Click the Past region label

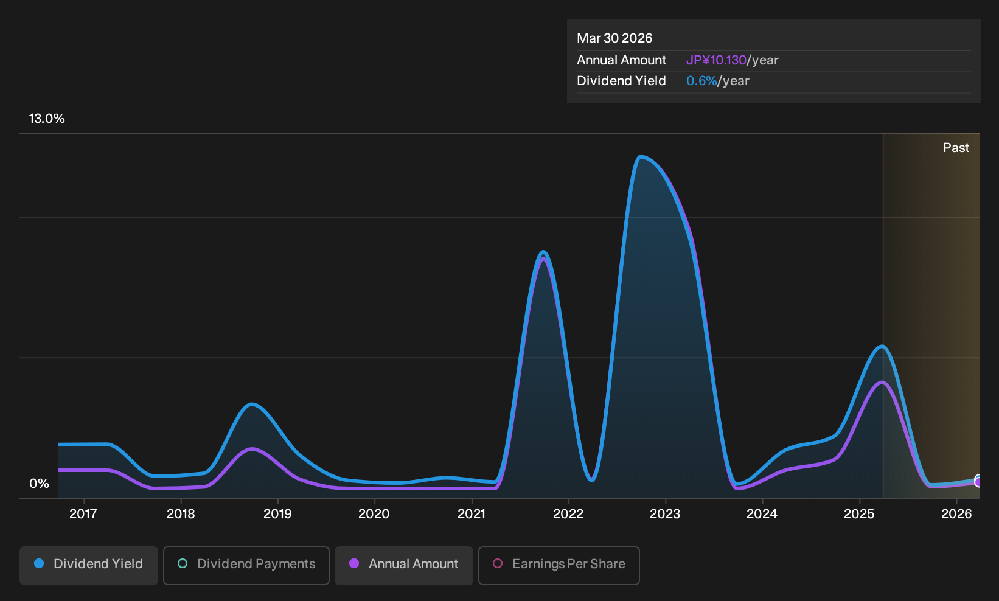point(956,148)
